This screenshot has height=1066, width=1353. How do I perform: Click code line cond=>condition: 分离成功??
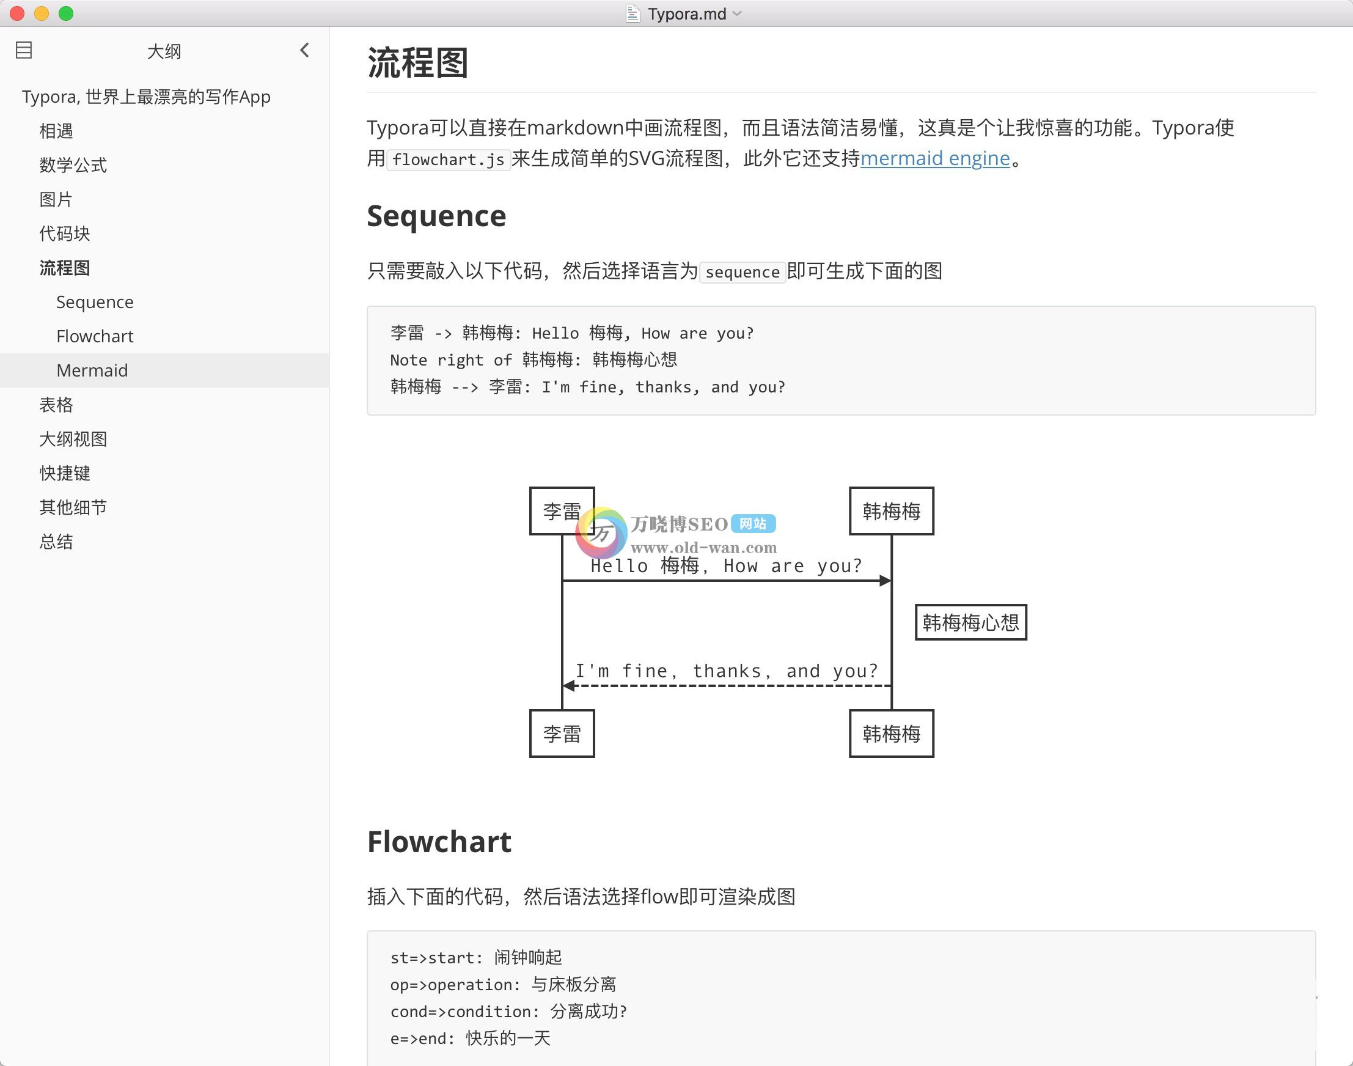click(x=508, y=1011)
